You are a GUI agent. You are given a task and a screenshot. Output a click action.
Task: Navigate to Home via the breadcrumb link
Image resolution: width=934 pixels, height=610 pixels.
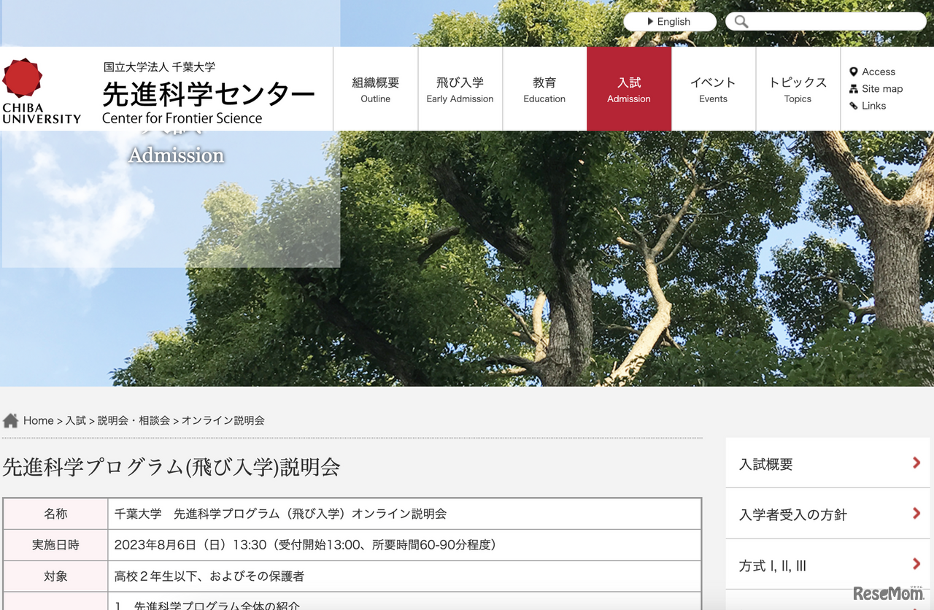pos(37,420)
